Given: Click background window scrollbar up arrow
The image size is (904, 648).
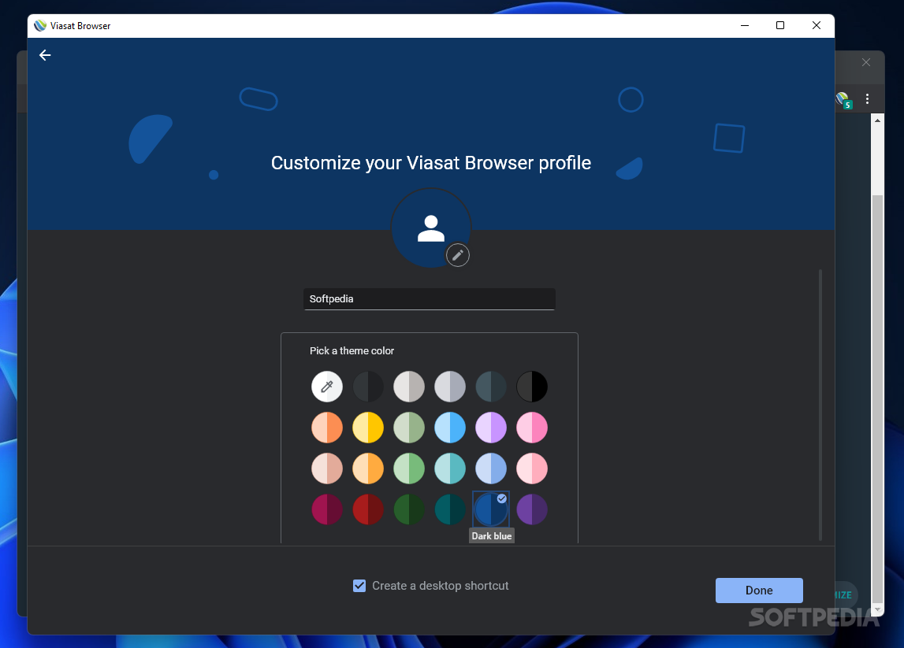Looking at the screenshot, I should point(877,120).
